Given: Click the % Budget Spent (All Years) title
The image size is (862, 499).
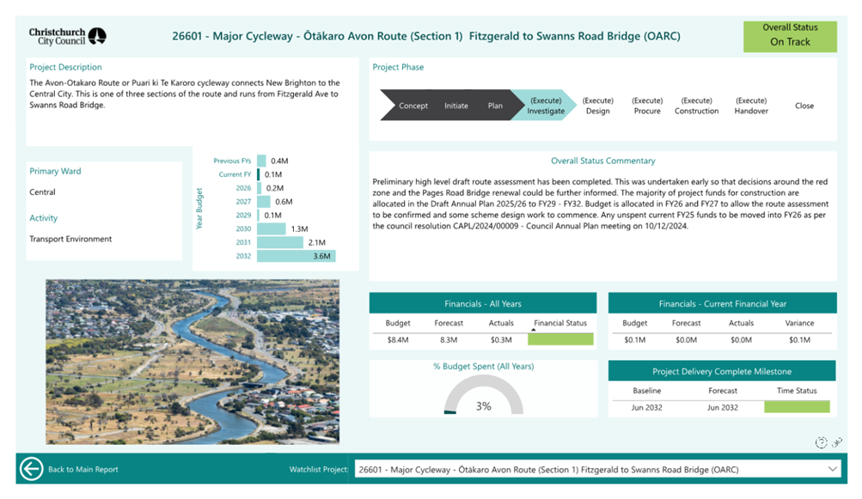Looking at the screenshot, I should tap(483, 366).
